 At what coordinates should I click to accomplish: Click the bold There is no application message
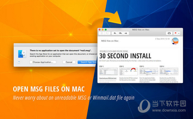[x=61, y=50]
